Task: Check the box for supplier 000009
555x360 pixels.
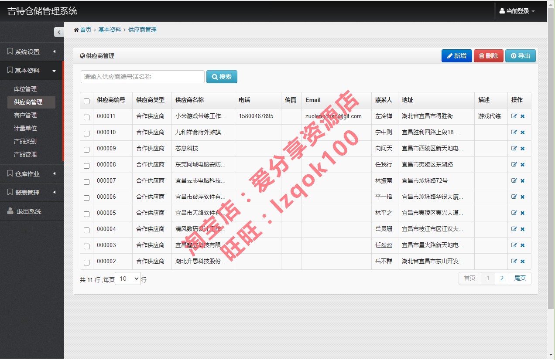Action: (x=86, y=149)
